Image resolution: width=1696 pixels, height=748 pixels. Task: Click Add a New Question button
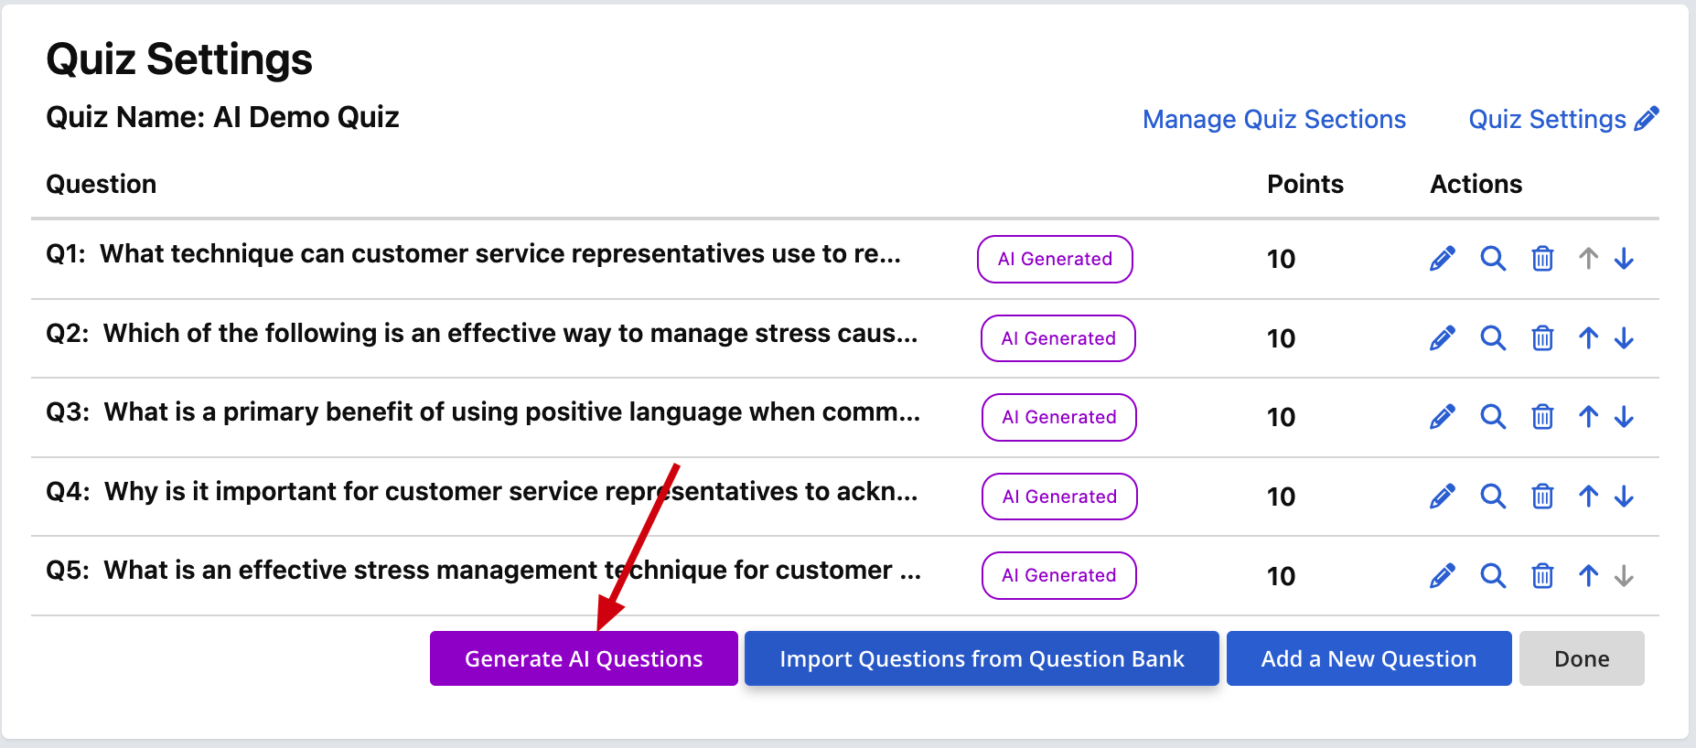[1369, 658]
